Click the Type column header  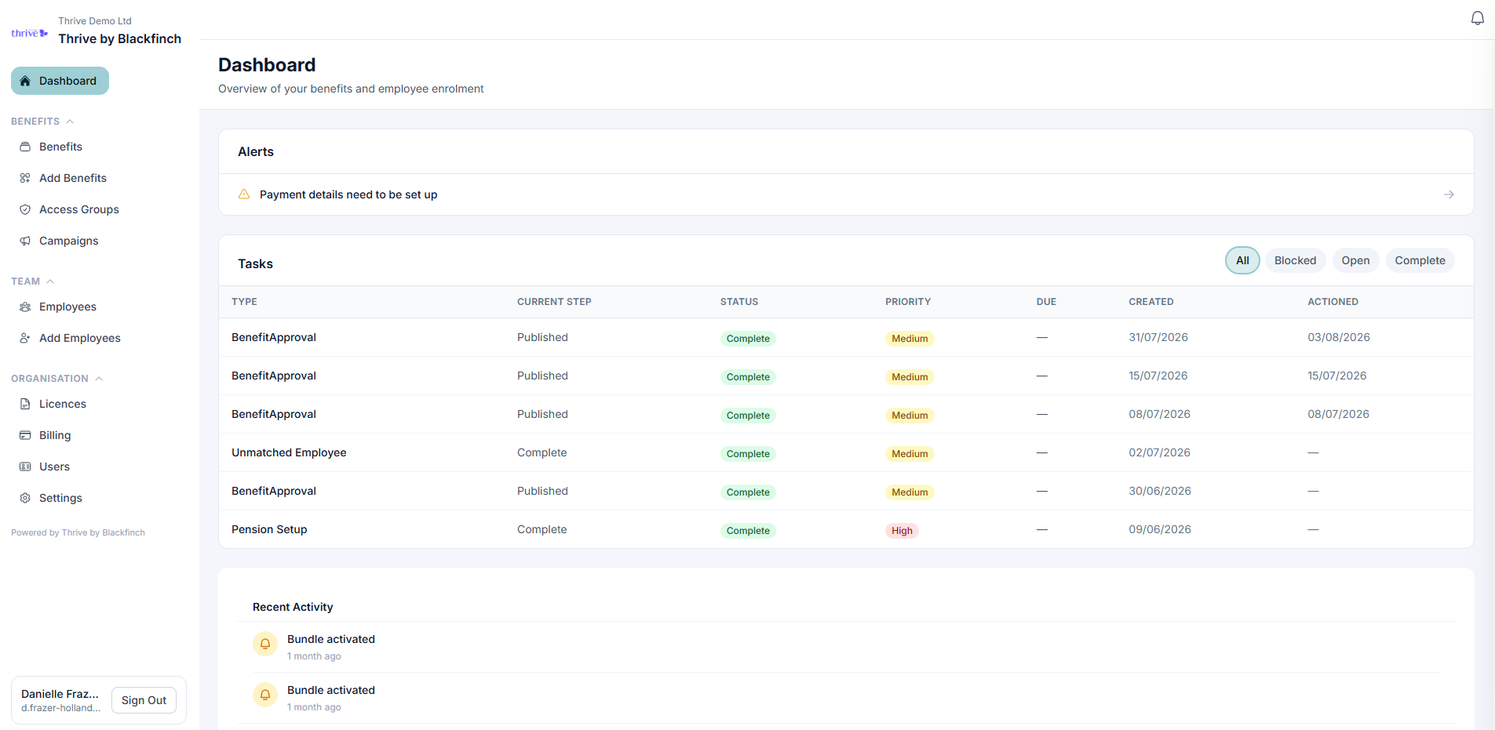point(244,302)
